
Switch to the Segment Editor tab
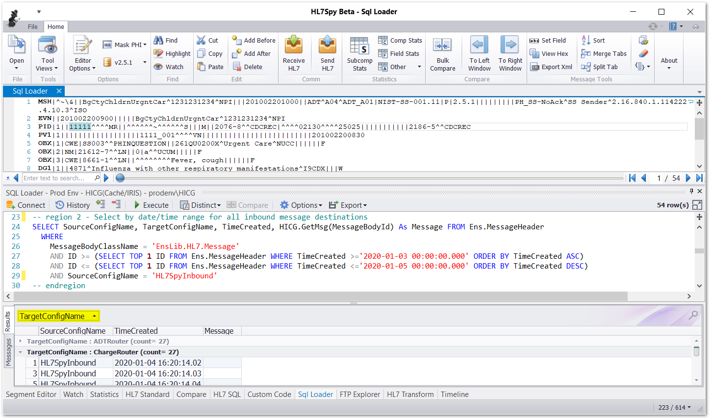point(31,394)
